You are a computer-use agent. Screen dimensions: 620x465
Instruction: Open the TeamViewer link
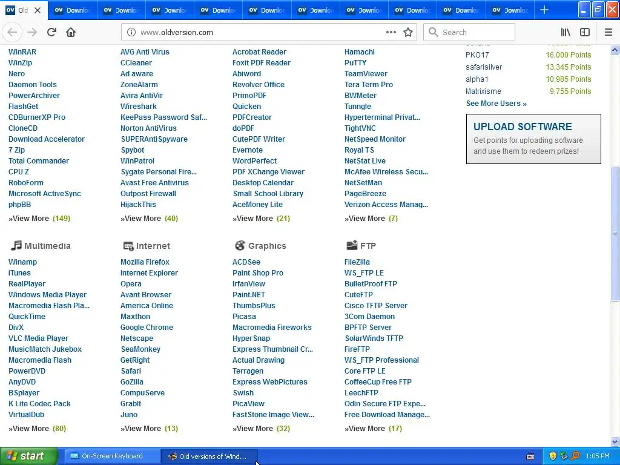coord(366,73)
